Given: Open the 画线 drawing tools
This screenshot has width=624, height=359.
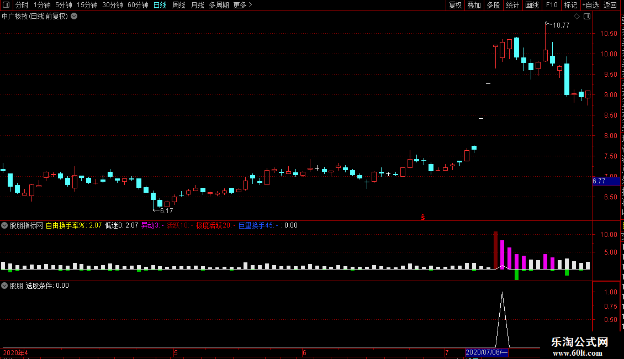Looking at the screenshot, I should point(532,5).
